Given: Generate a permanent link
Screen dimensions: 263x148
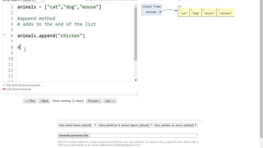Looking at the screenshot, I should [x=74, y=135].
